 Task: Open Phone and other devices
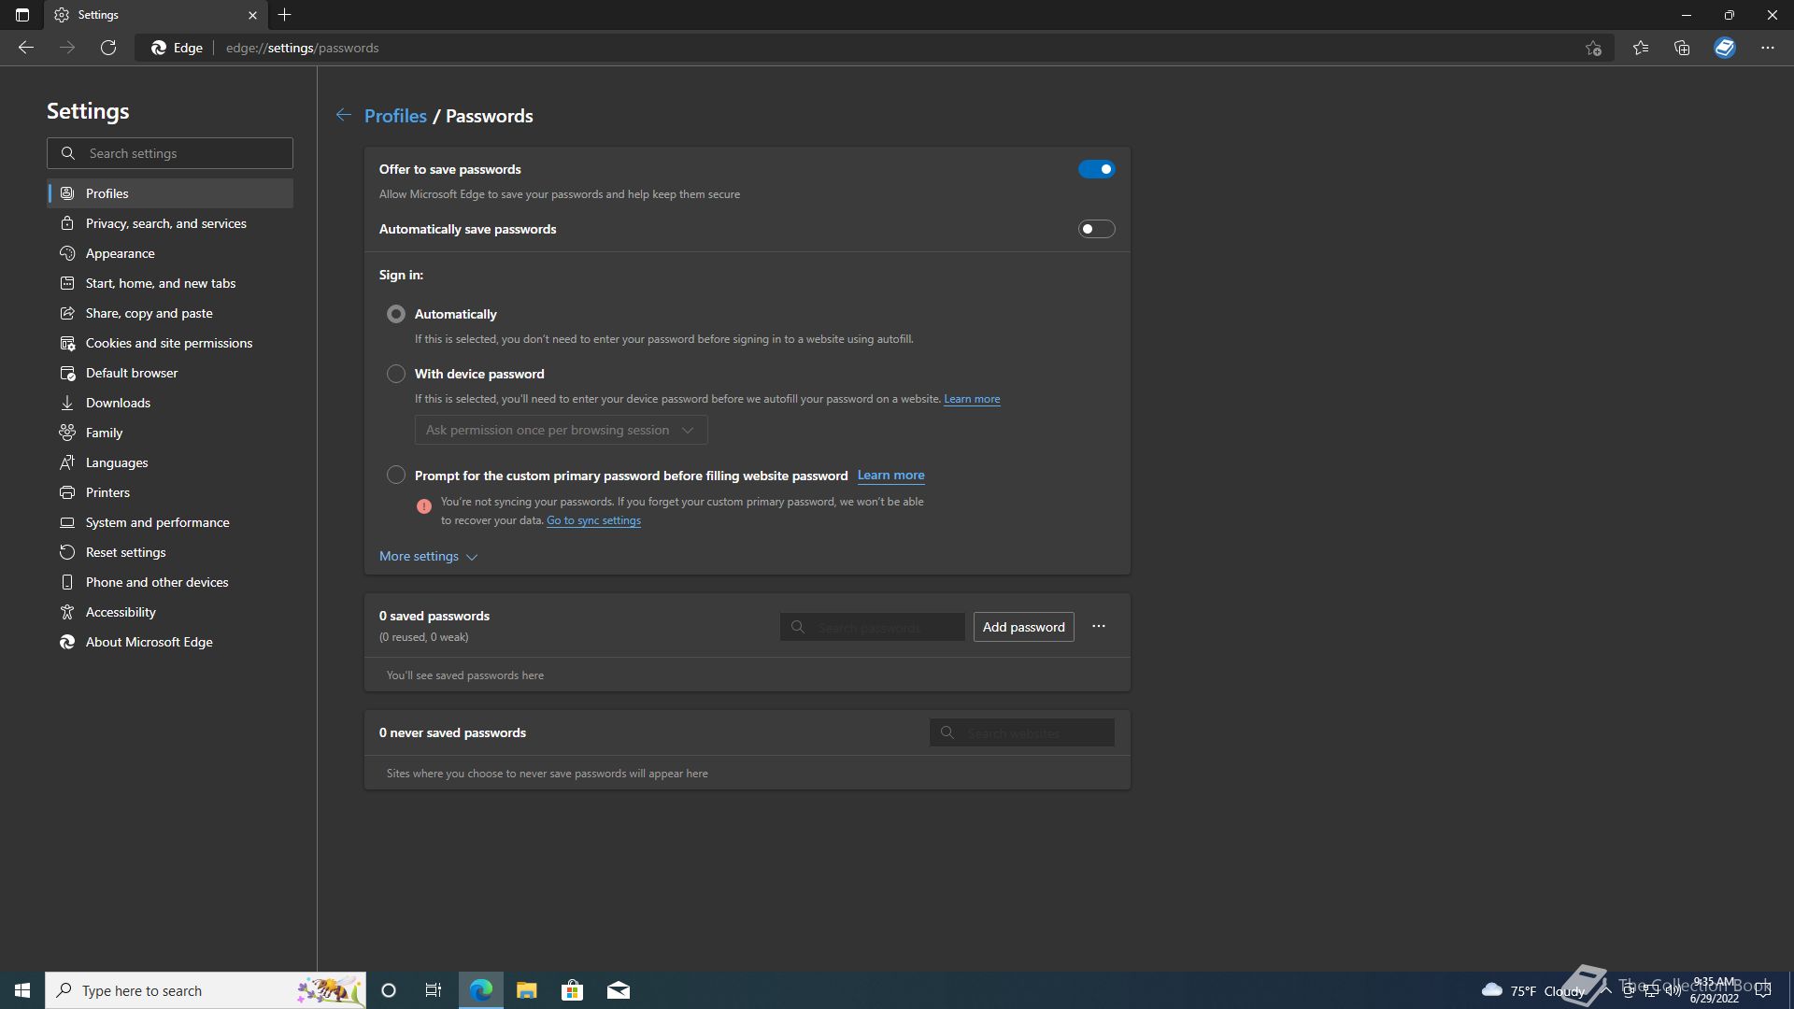coord(170,582)
